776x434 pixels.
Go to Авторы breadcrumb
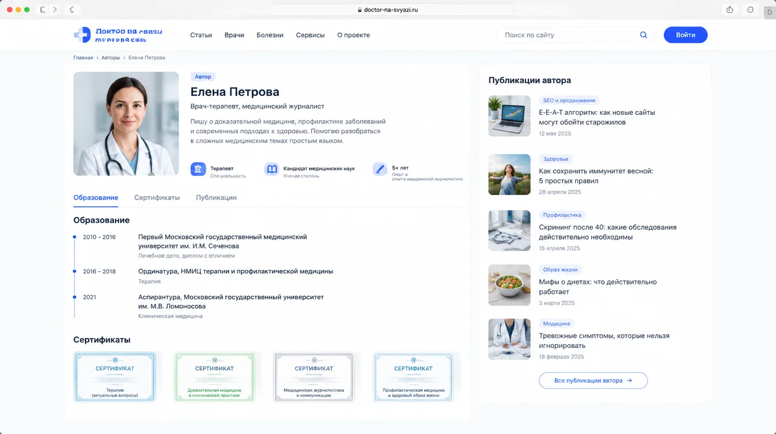coord(111,58)
